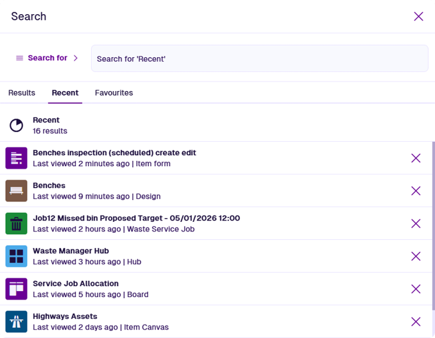Open 'Job12 Missed bin Proposed Target' entry
The image size is (435, 338).
coord(136,218)
